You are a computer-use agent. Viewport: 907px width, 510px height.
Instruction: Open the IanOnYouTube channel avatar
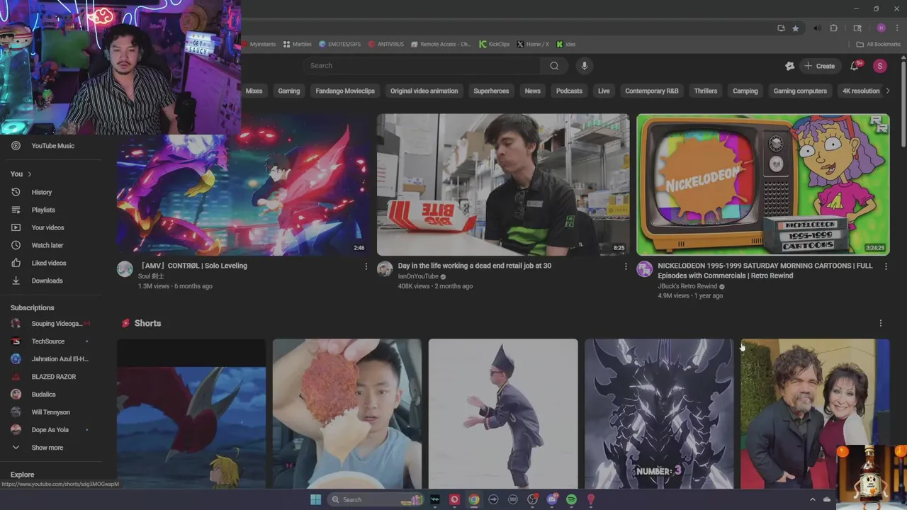(x=385, y=269)
